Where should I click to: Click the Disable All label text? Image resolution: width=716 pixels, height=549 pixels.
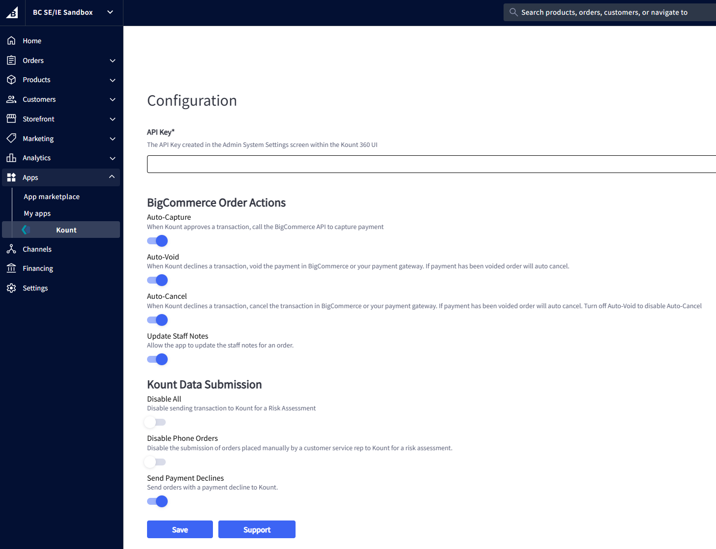point(164,399)
